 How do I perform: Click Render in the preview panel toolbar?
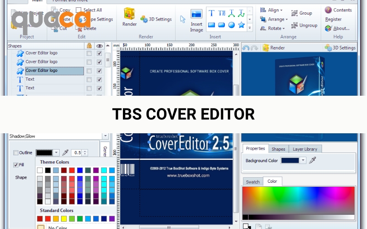[x=273, y=48]
